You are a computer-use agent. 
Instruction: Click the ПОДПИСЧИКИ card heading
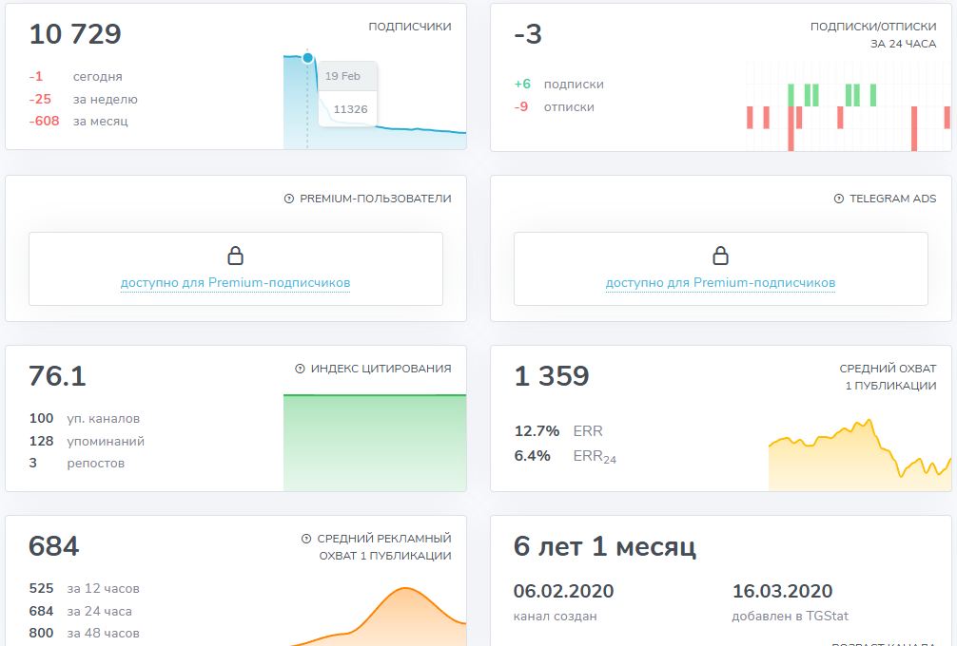tap(409, 27)
